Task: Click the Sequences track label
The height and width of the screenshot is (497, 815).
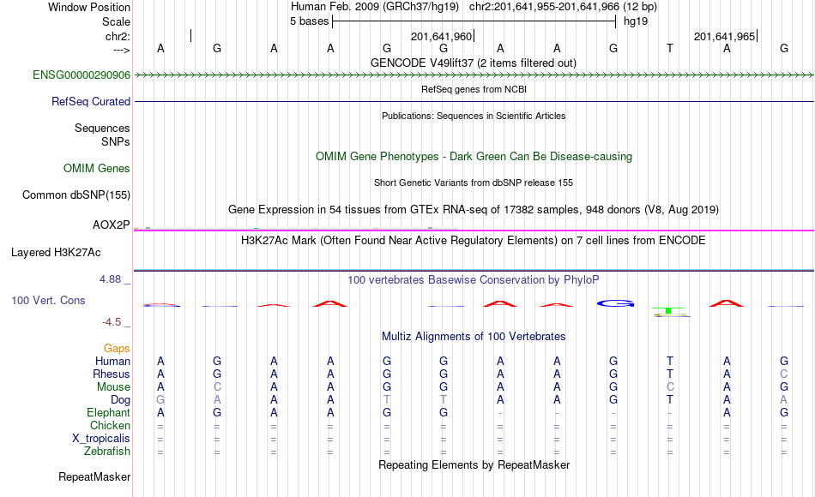Action: [x=102, y=128]
